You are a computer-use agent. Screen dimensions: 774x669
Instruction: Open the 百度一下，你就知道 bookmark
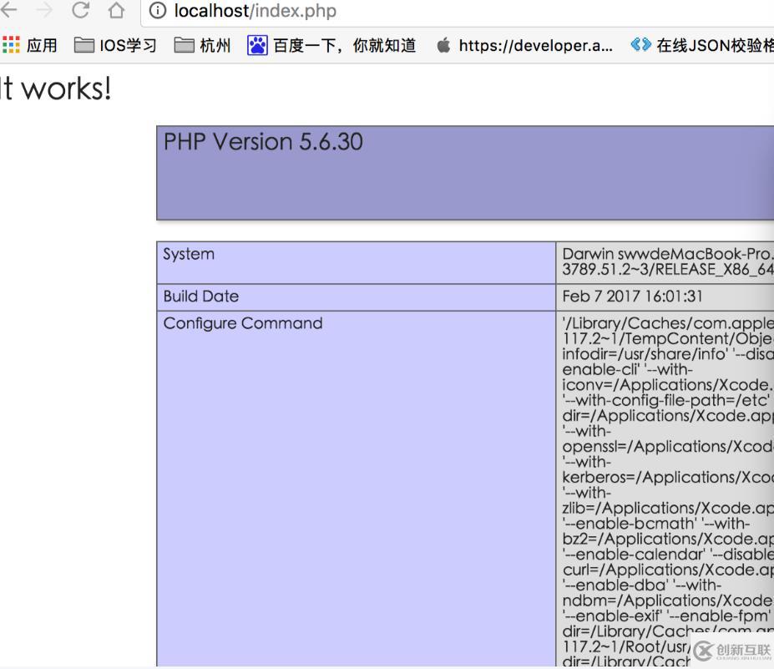tap(331, 45)
